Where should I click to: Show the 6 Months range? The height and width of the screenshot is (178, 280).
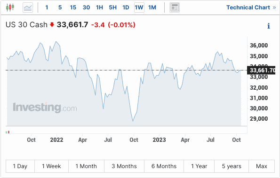(x=164, y=166)
